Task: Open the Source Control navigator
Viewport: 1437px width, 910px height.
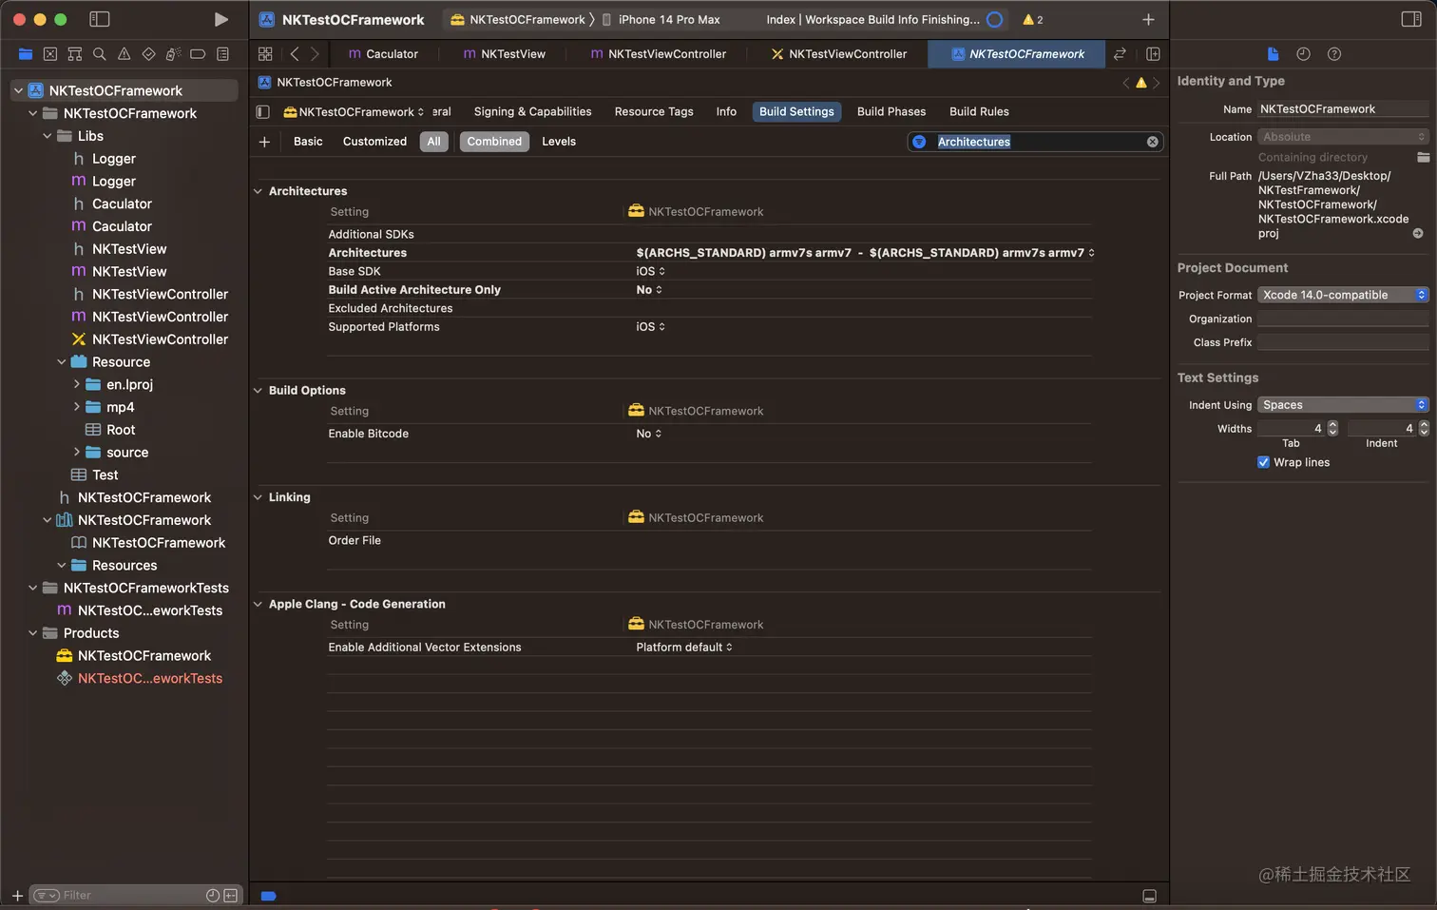Action: coord(50,54)
